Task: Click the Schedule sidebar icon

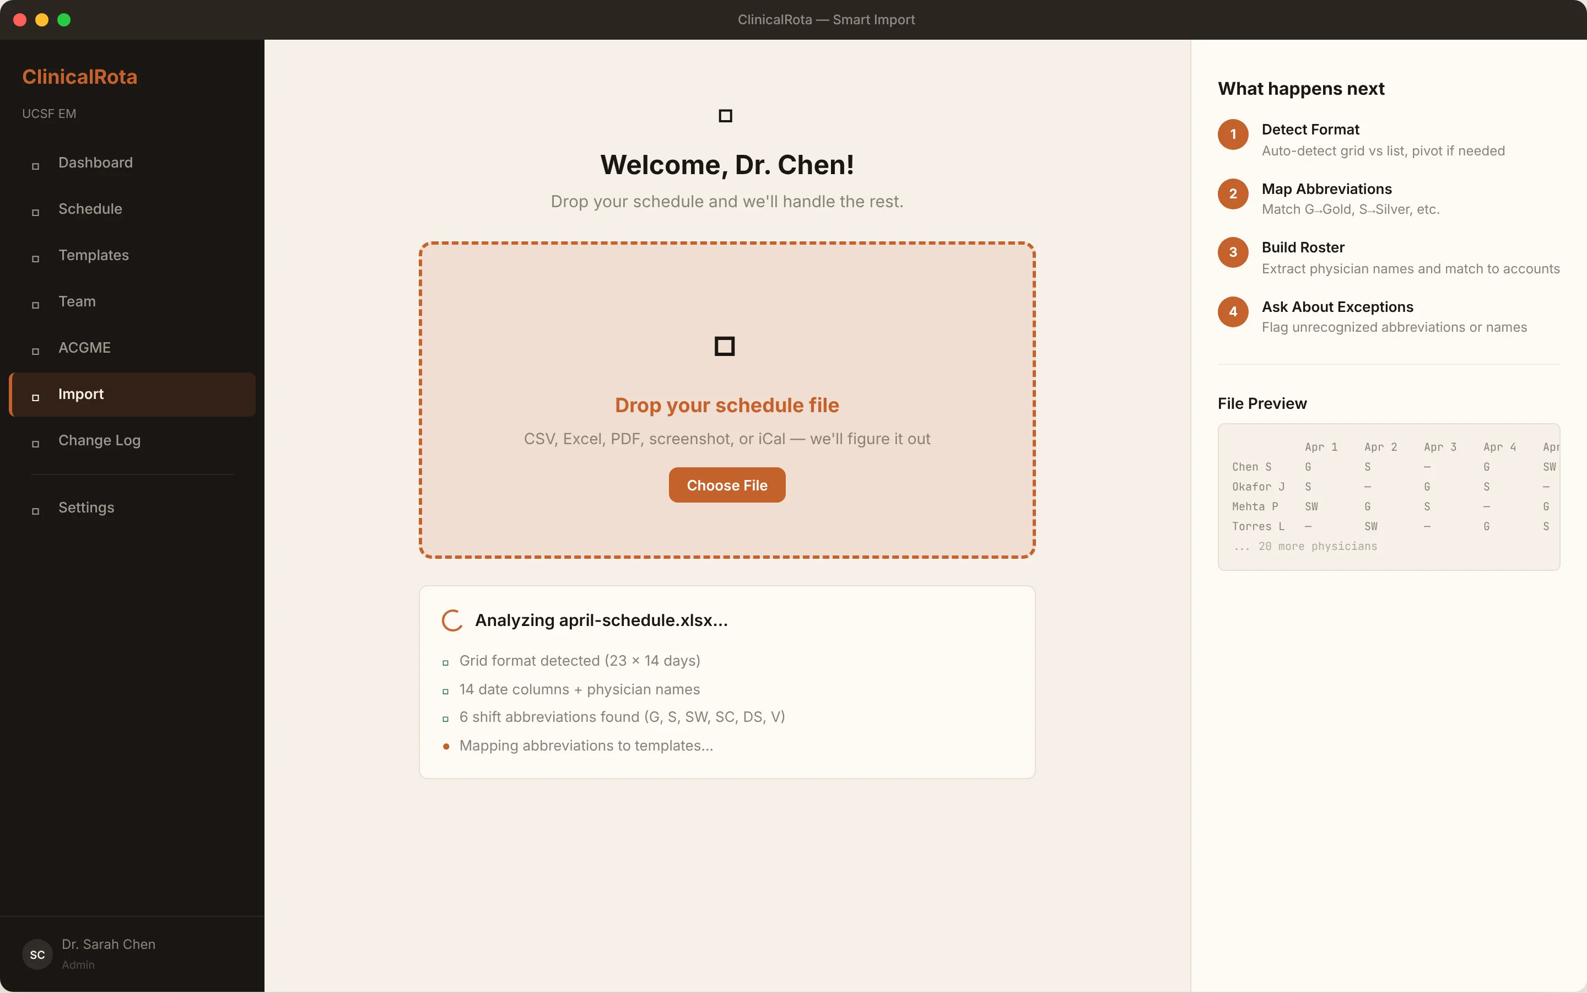Action: point(35,212)
